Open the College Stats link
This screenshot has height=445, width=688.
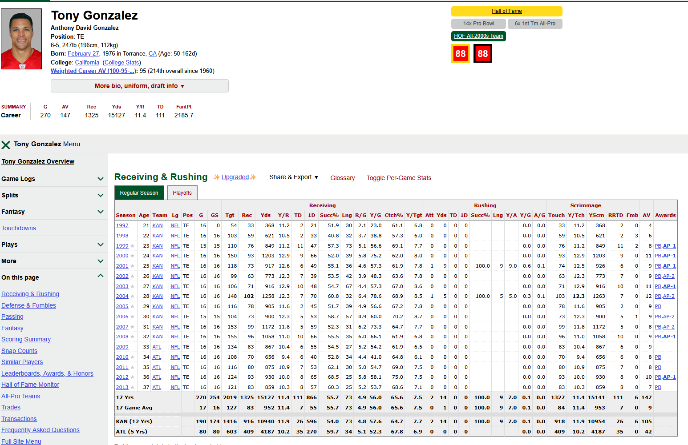[122, 62]
